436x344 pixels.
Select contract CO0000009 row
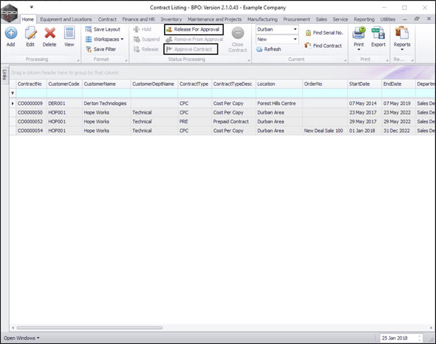click(222, 103)
